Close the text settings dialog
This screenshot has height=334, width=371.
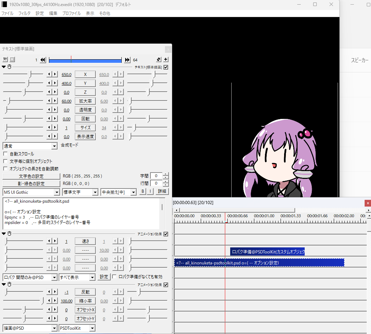(168, 49)
